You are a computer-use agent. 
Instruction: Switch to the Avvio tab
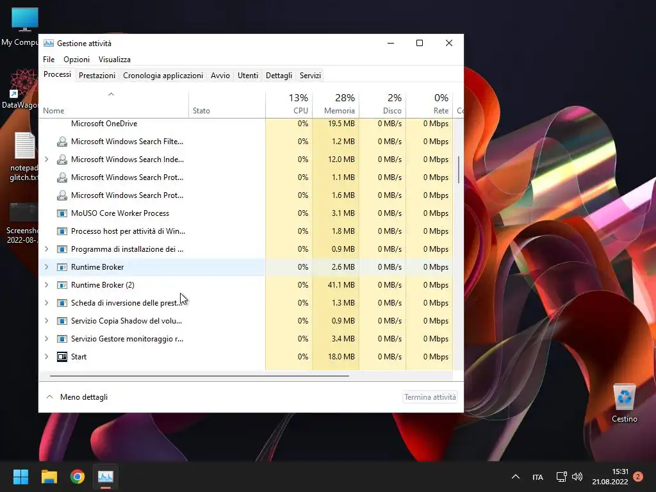point(220,76)
